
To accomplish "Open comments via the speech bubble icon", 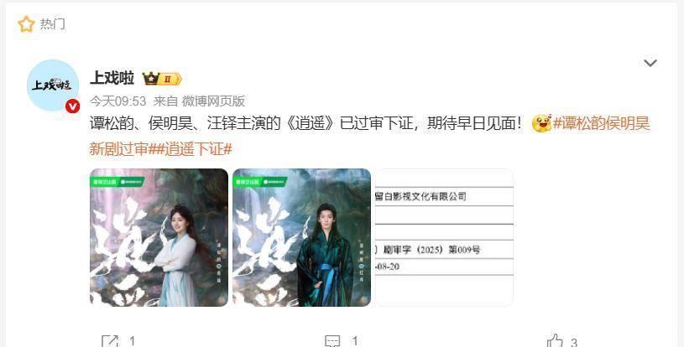I will pos(333,341).
